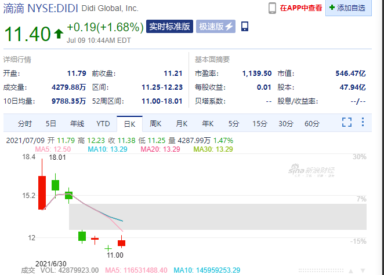Switch to the 5日 chart tab
This screenshot has width=384, height=275.
tap(51, 124)
